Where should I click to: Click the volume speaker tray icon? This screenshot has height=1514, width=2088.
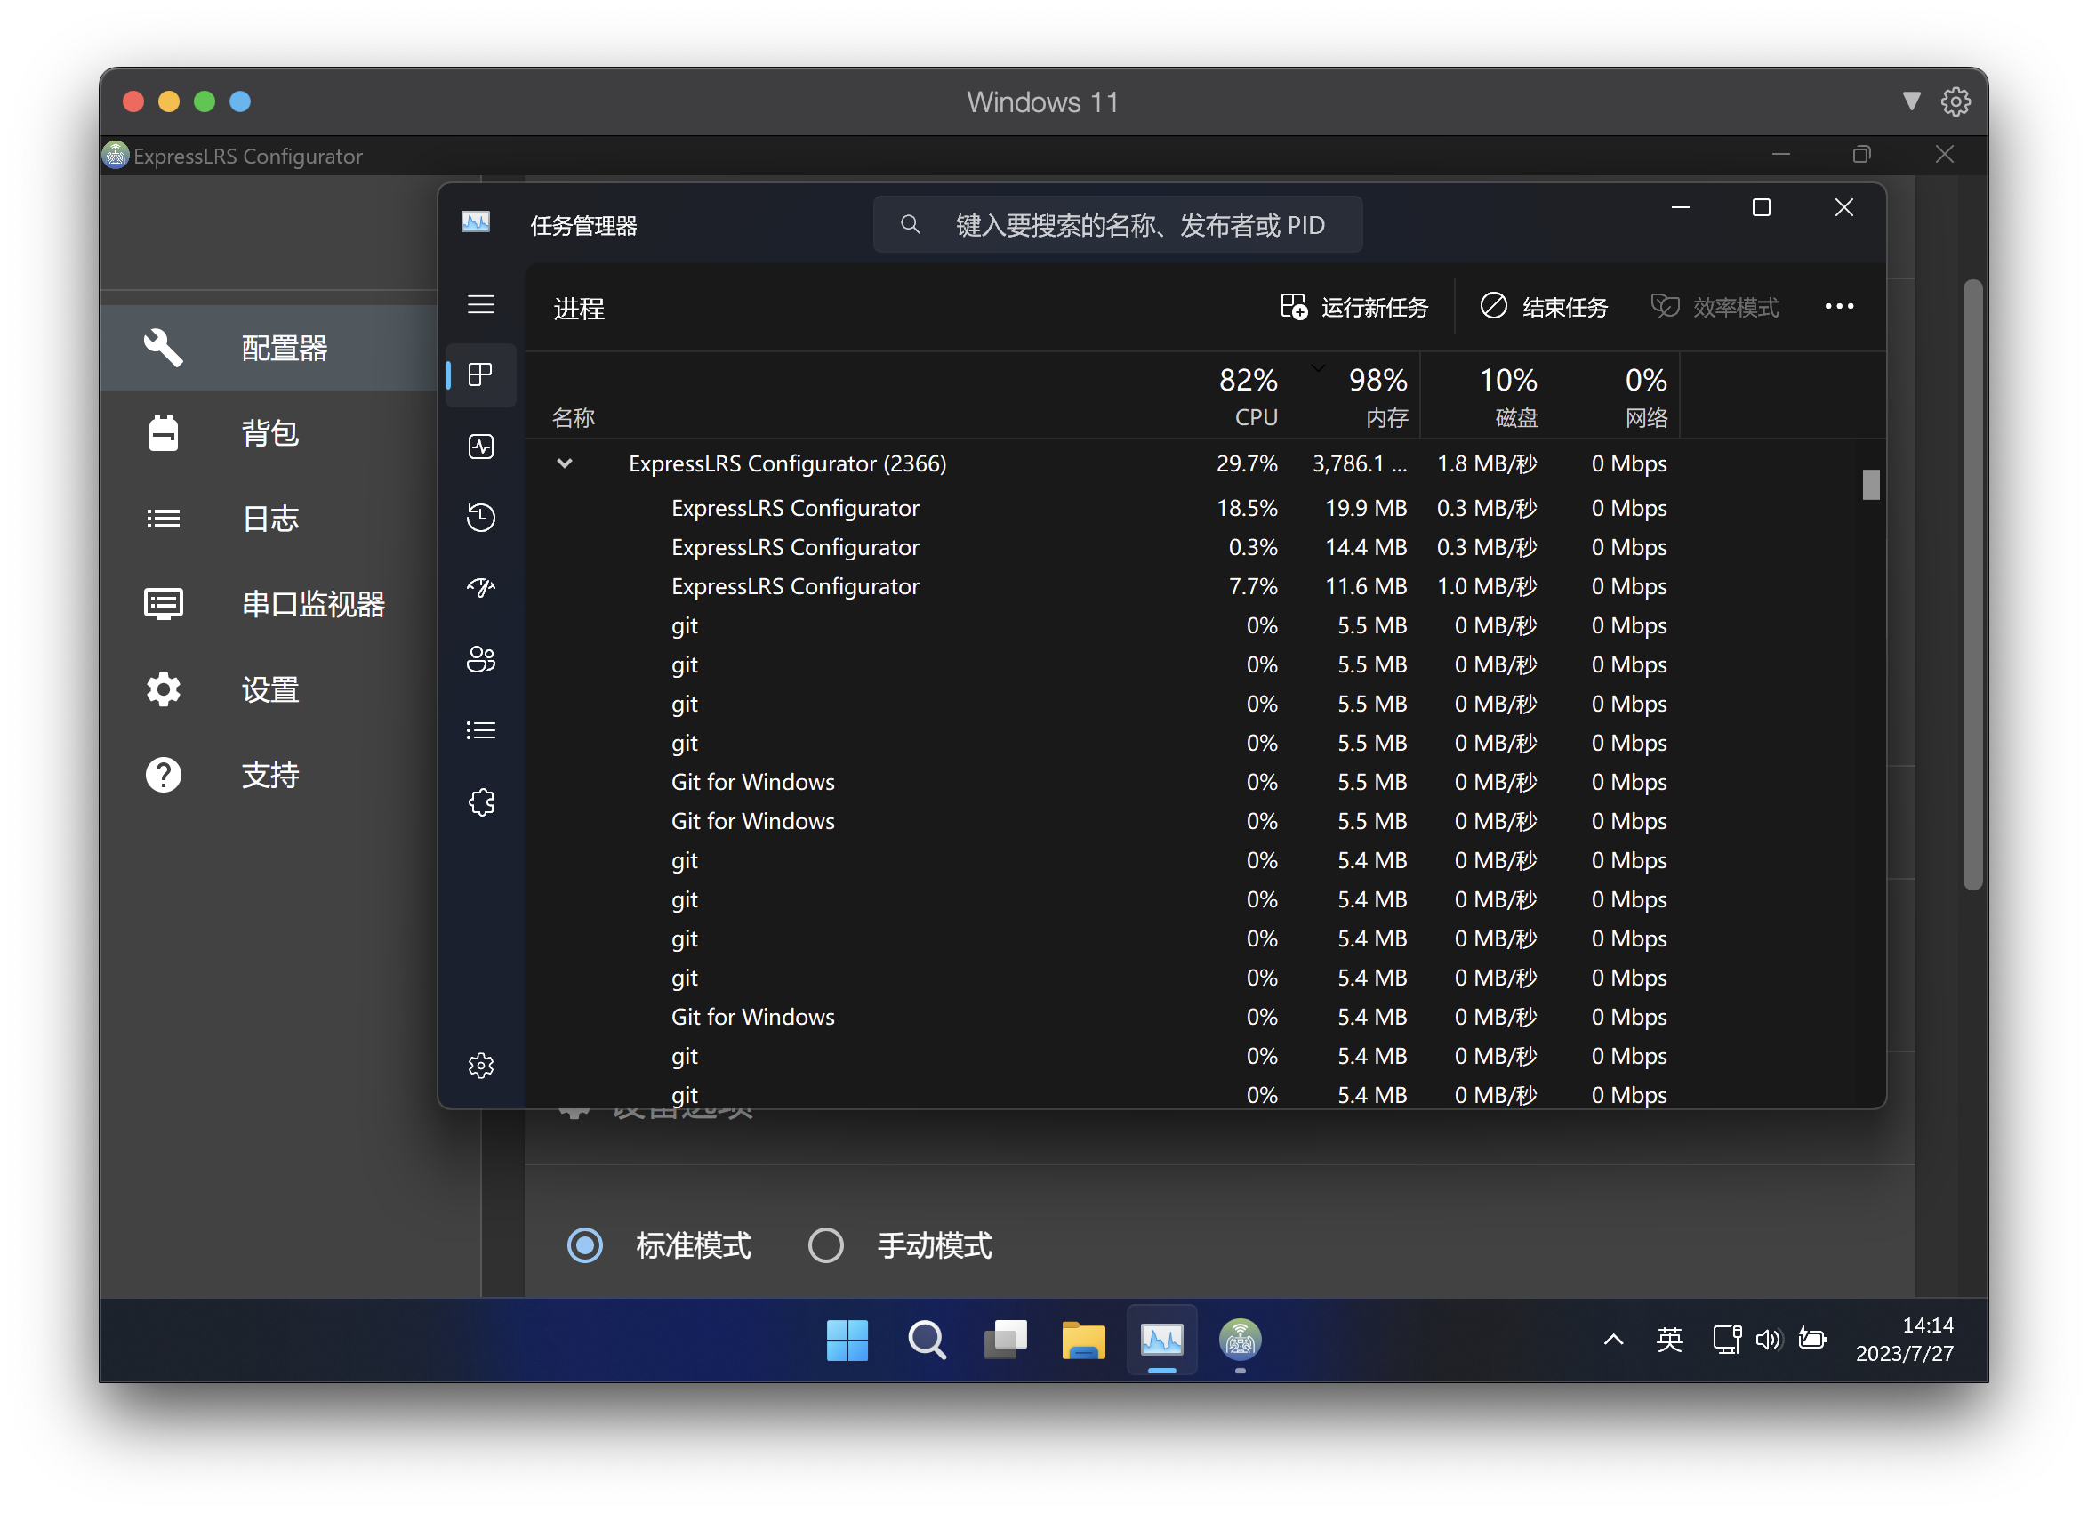(1769, 1340)
